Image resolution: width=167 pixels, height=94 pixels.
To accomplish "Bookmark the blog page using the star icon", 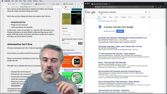I will tap(63, 7).
